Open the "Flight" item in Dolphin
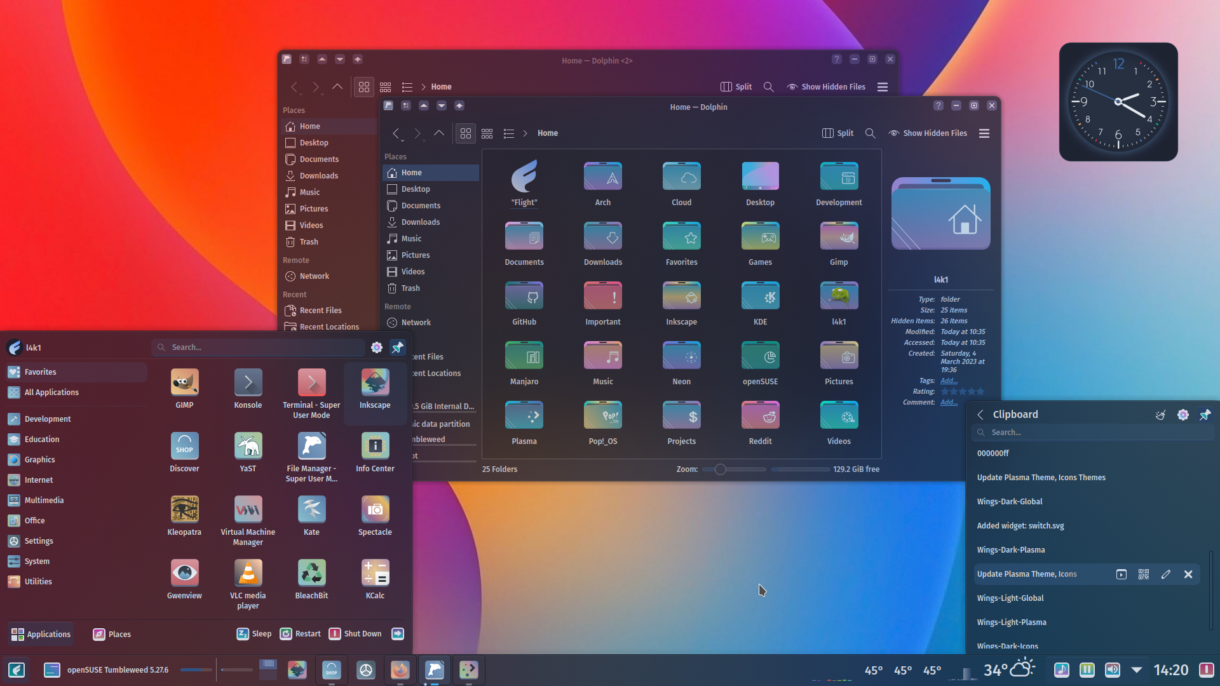This screenshot has width=1220, height=686. click(524, 183)
